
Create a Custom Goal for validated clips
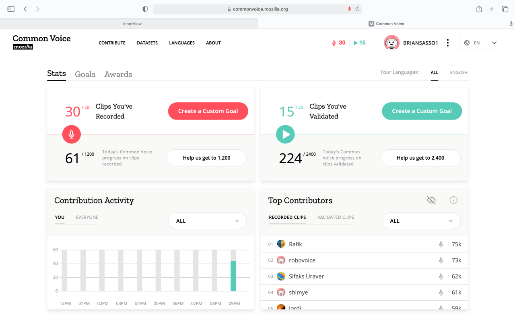click(422, 111)
